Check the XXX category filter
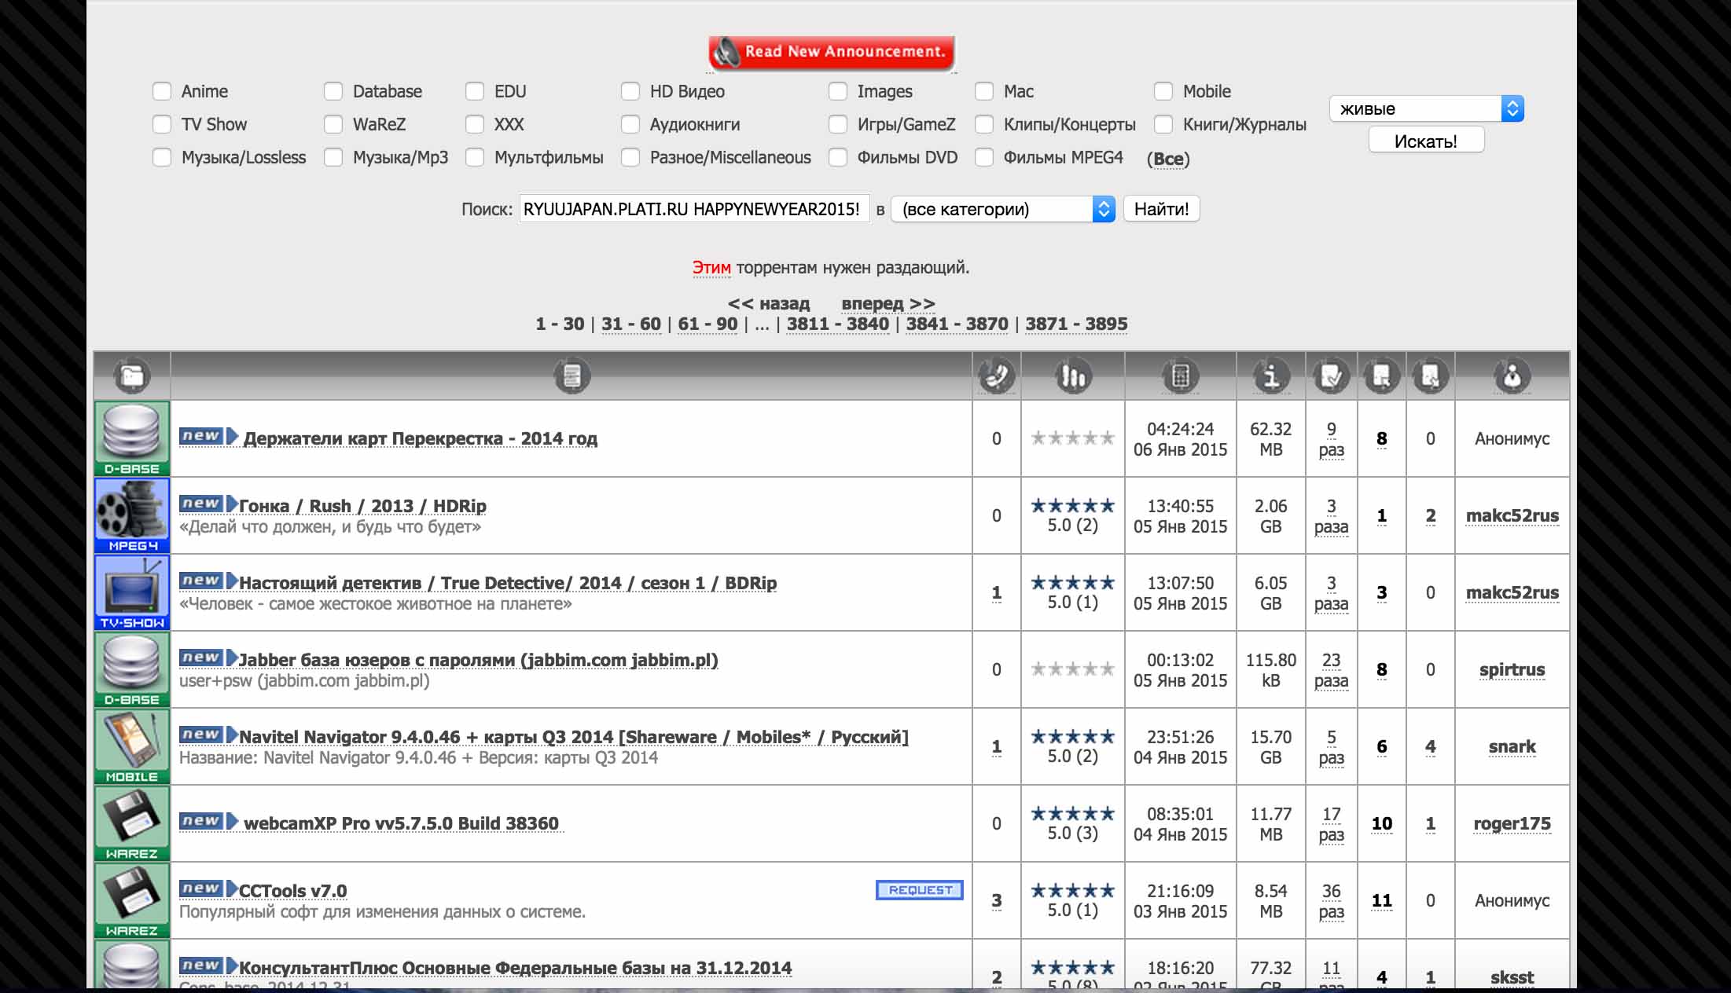This screenshot has height=993, width=1731. click(474, 124)
